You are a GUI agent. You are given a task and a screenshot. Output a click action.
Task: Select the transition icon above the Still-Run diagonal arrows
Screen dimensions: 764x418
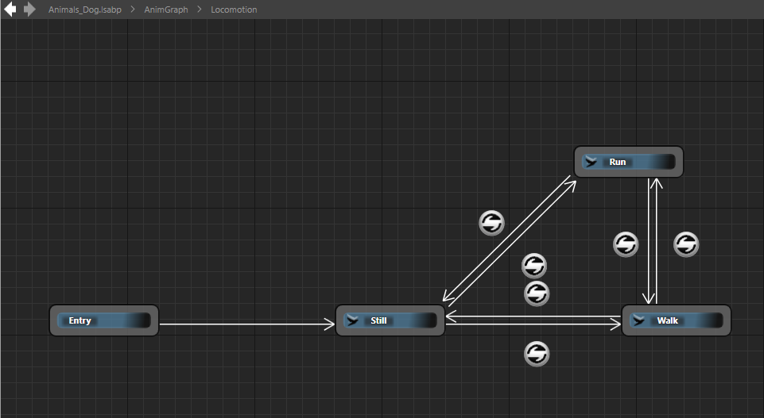click(491, 223)
